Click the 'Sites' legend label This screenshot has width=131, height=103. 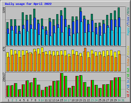(128, 62)
